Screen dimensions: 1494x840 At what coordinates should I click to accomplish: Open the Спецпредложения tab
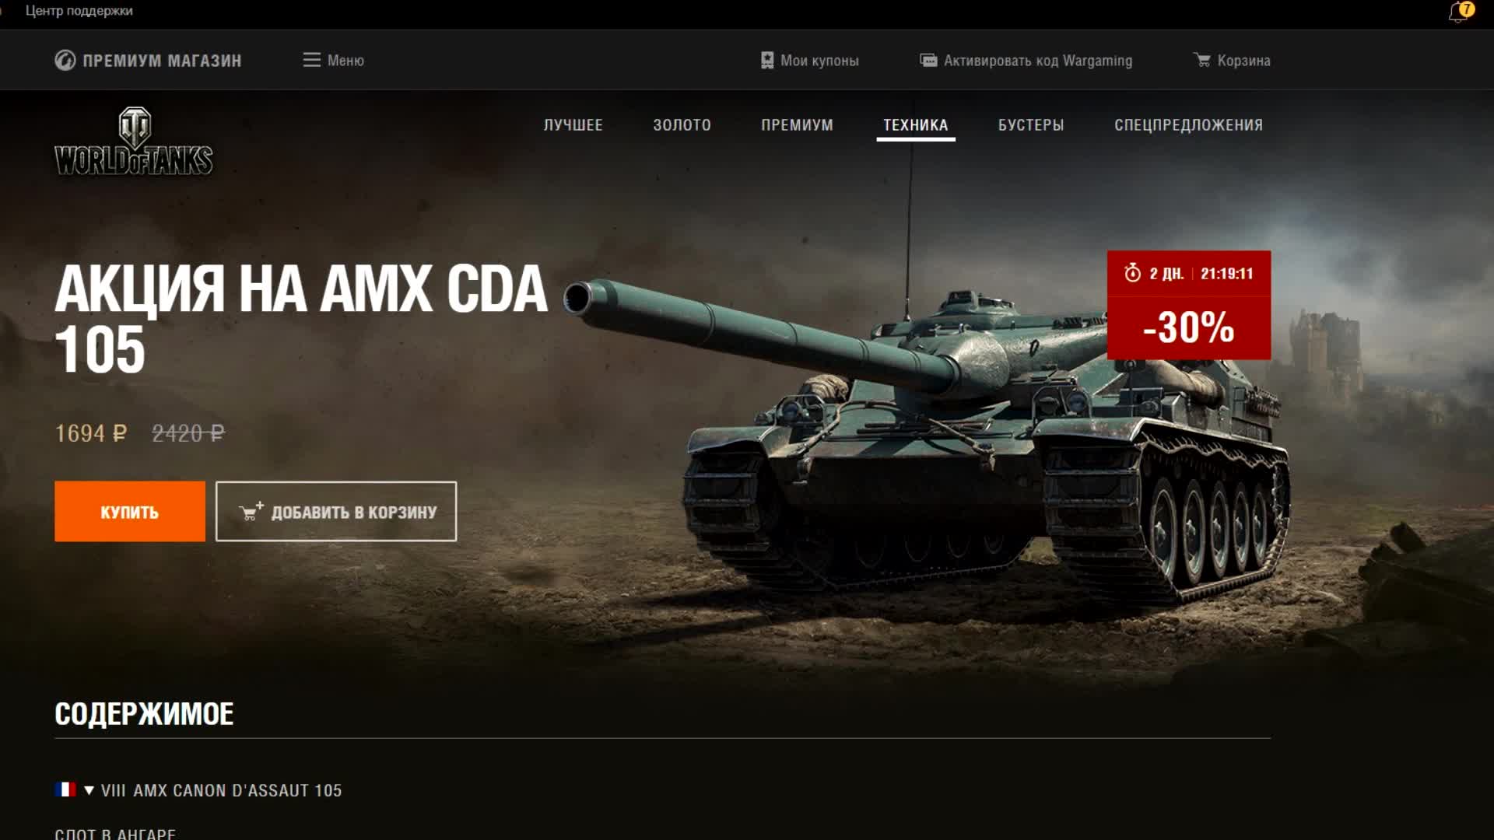(1188, 124)
